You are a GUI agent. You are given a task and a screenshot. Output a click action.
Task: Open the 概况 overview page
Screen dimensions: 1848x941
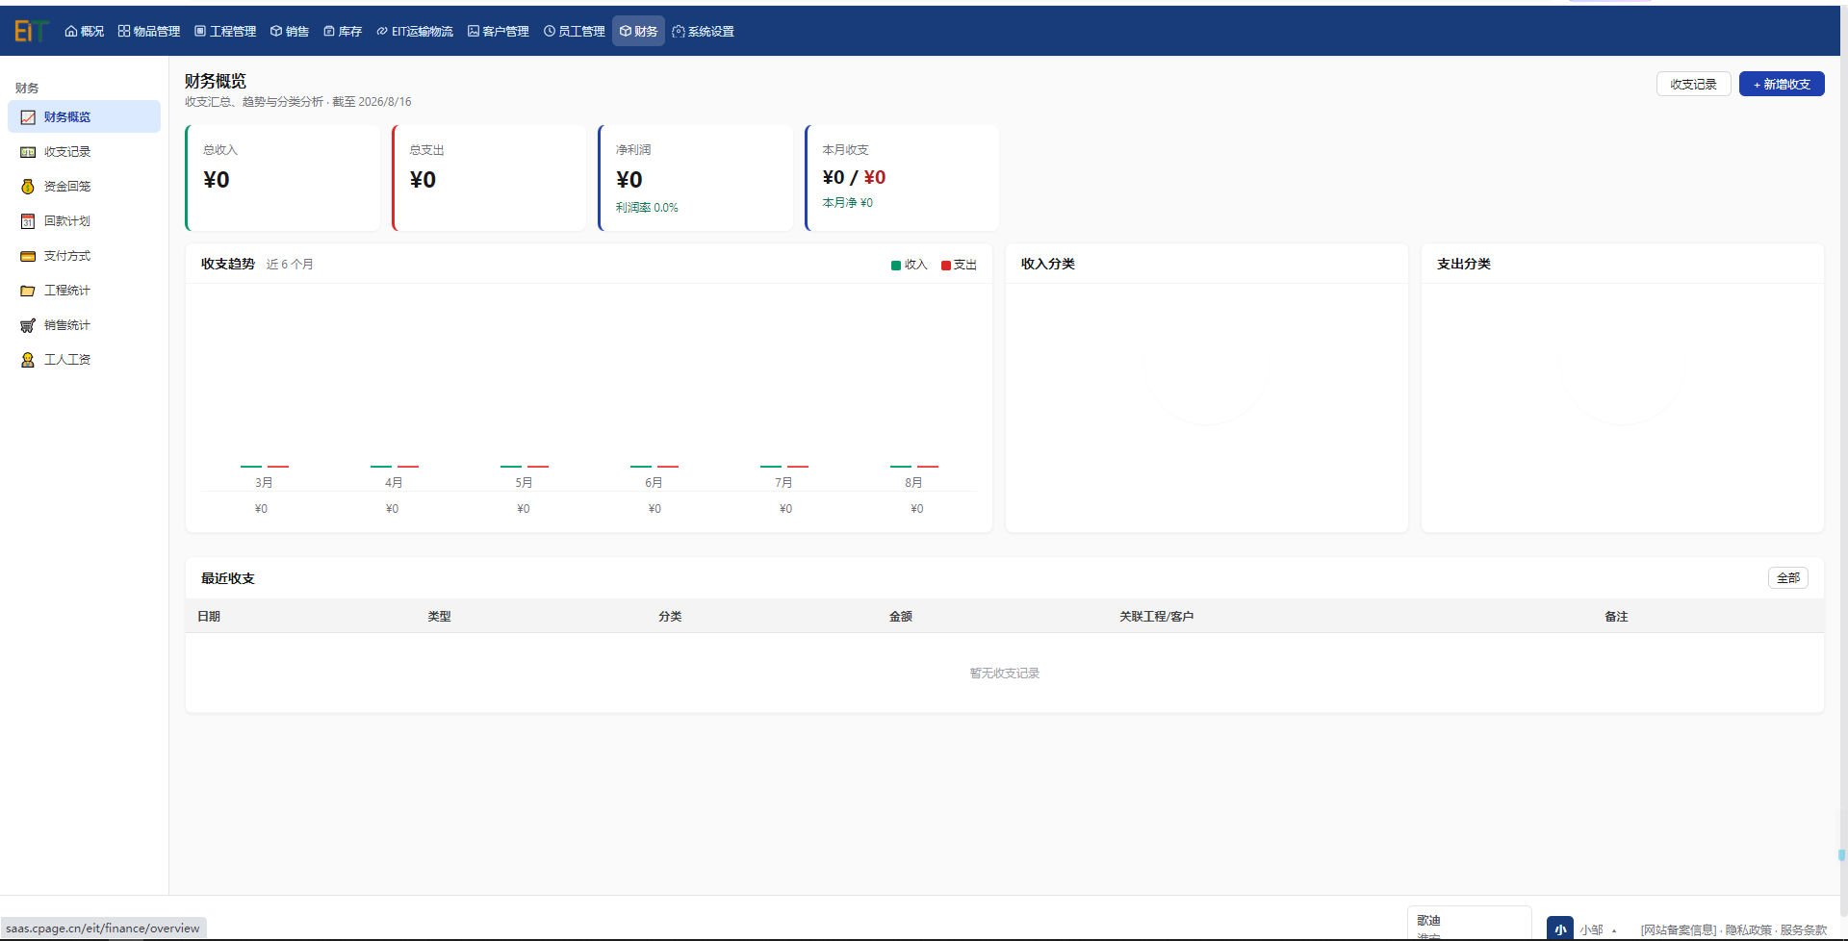85,31
